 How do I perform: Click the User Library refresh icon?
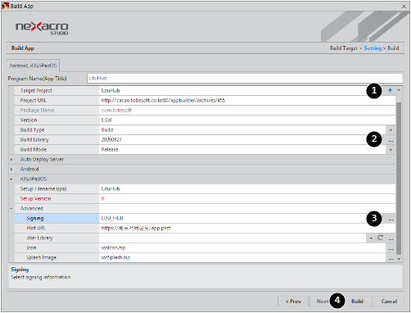[380, 238]
